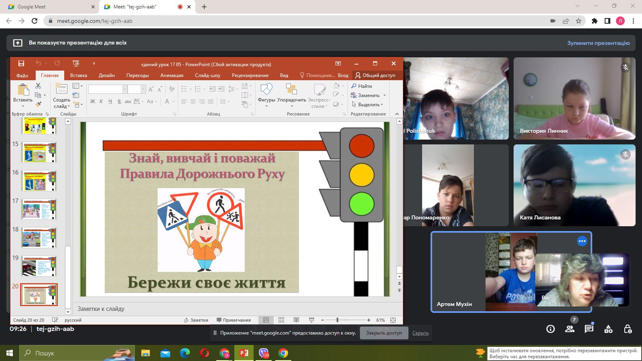Toggle the Заметки notes pane
This screenshot has width=642, height=361.
coord(196,320)
